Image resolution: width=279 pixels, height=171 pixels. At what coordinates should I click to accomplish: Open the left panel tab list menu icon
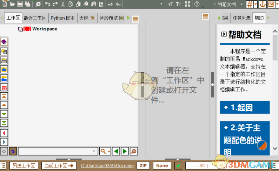pyautogui.click(x=135, y=19)
